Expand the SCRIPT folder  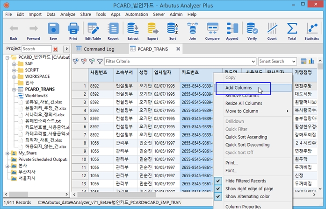[14, 70]
